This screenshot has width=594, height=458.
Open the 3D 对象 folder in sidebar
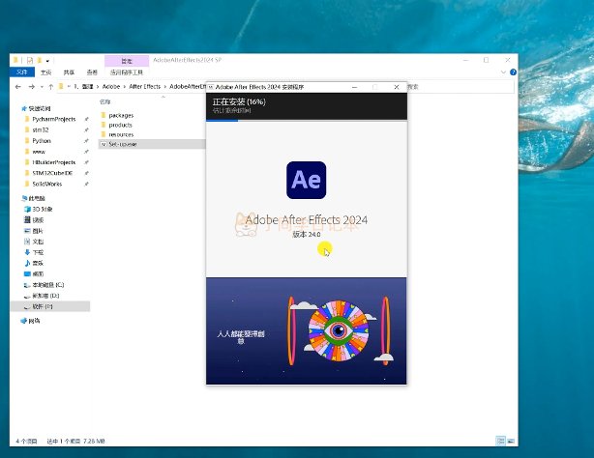[43, 209]
